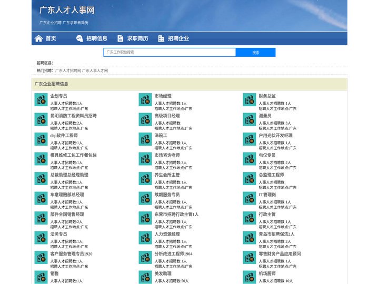The width and height of the screenshot is (379, 284).
Task: Click the job icon next to 续期服务专员
Action: (145, 198)
